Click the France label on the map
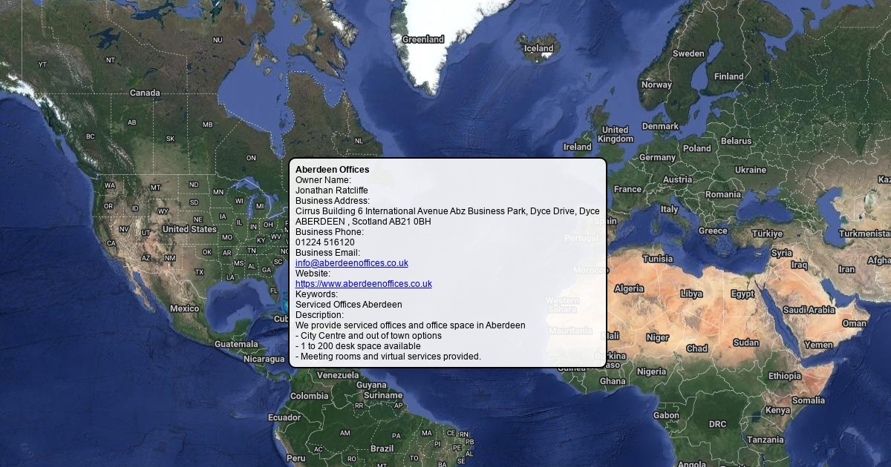This screenshot has height=467, width=891. click(x=627, y=189)
